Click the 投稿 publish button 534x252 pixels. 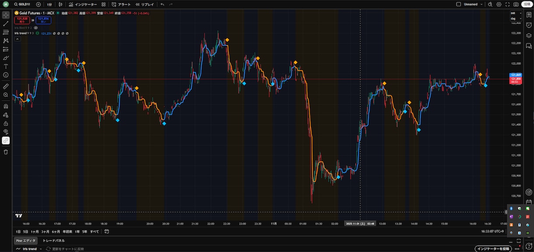pyautogui.click(x=527, y=4)
